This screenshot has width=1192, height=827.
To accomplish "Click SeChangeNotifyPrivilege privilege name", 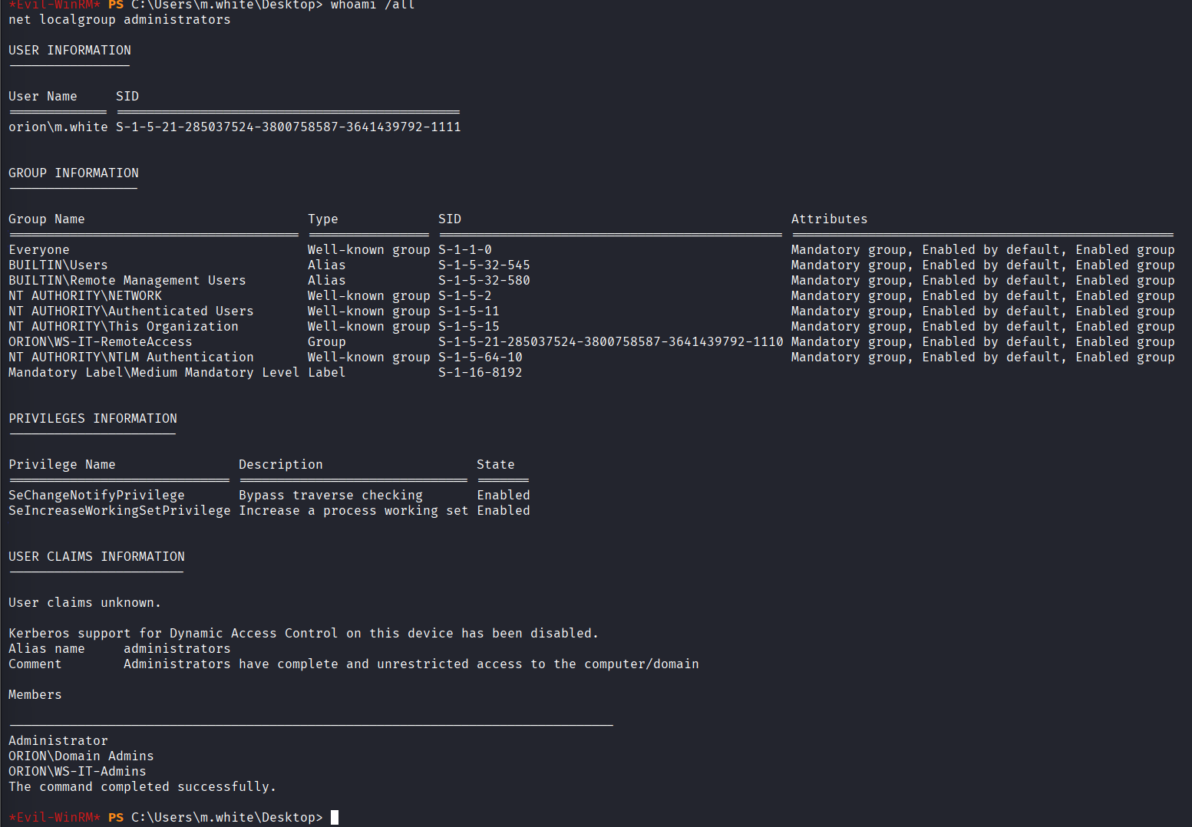I will click(97, 496).
